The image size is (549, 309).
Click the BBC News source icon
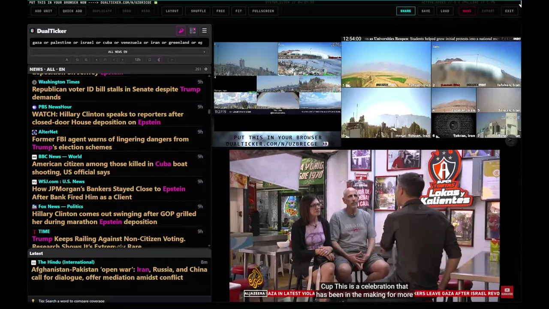click(34, 157)
